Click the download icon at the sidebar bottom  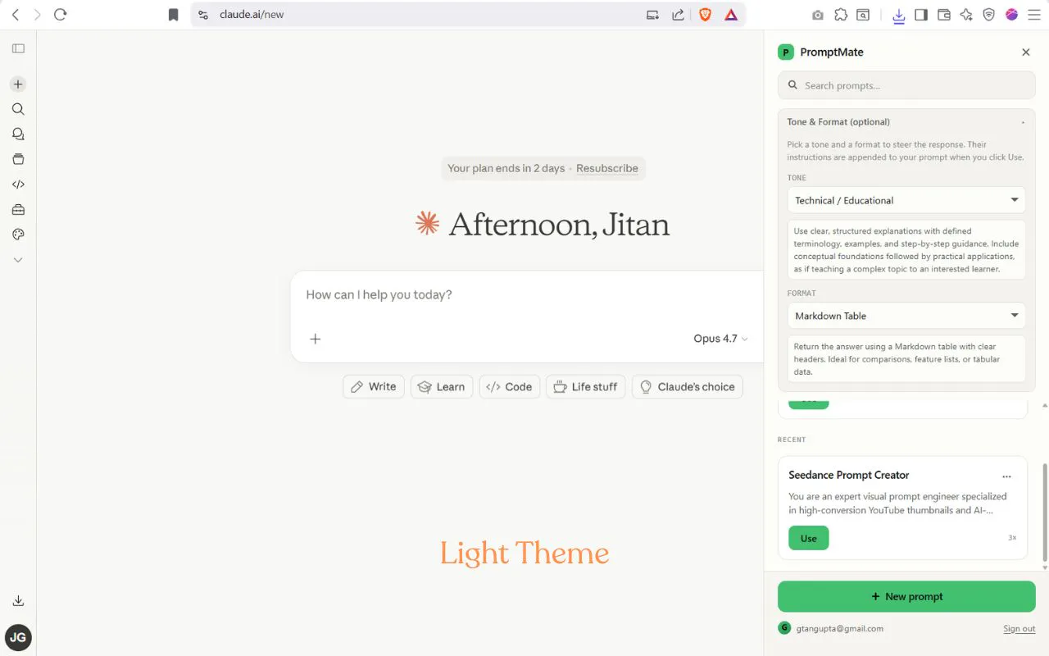[18, 601]
